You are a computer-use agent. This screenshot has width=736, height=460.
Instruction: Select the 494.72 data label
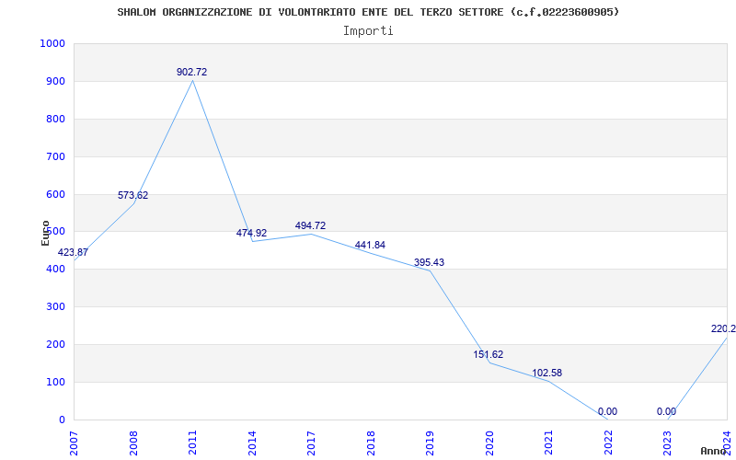(x=310, y=225)
